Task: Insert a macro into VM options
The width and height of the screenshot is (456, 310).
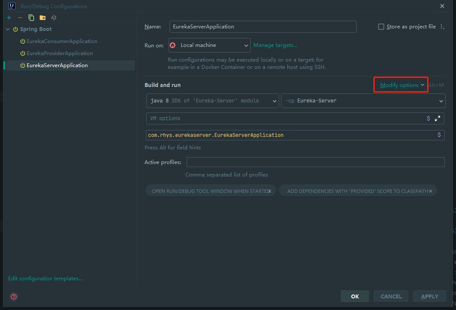Action: (428, 118)
